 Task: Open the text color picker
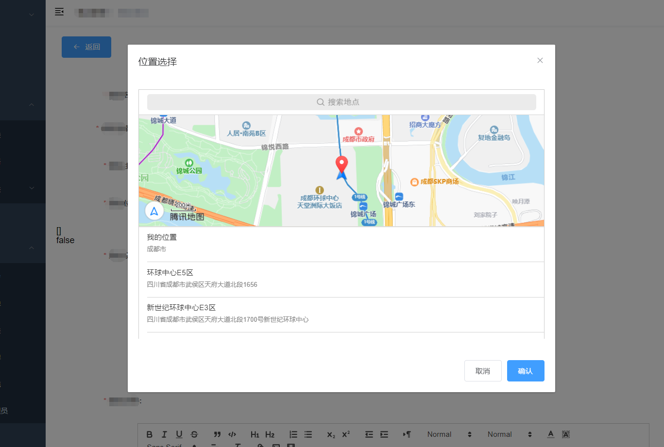click(550, 434)
